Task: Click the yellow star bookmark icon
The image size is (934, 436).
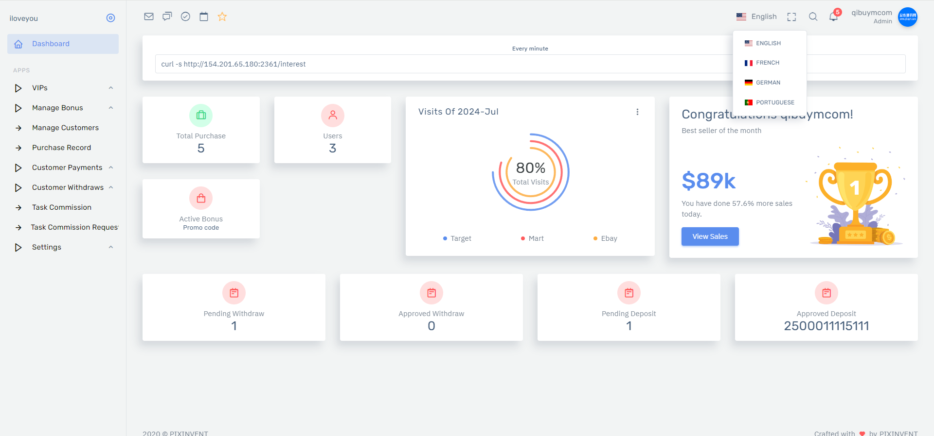Action: click(x=222, y=17)
